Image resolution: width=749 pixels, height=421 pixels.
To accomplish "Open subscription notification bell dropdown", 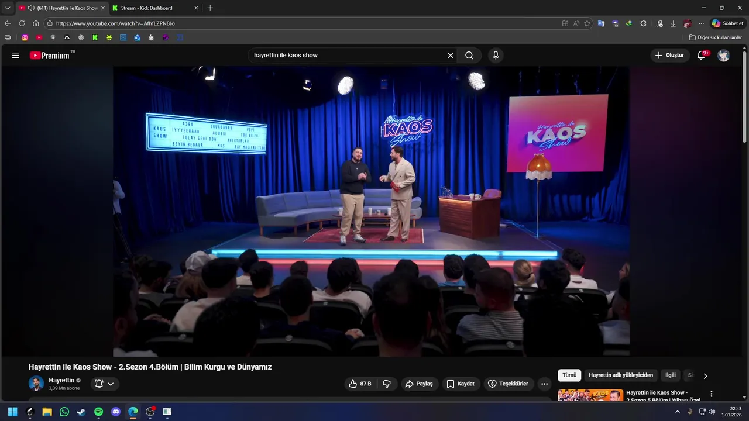I will [104, 384].
